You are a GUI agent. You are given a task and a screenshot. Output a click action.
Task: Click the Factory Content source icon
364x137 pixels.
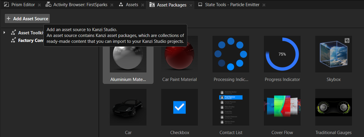coord(13,40)
